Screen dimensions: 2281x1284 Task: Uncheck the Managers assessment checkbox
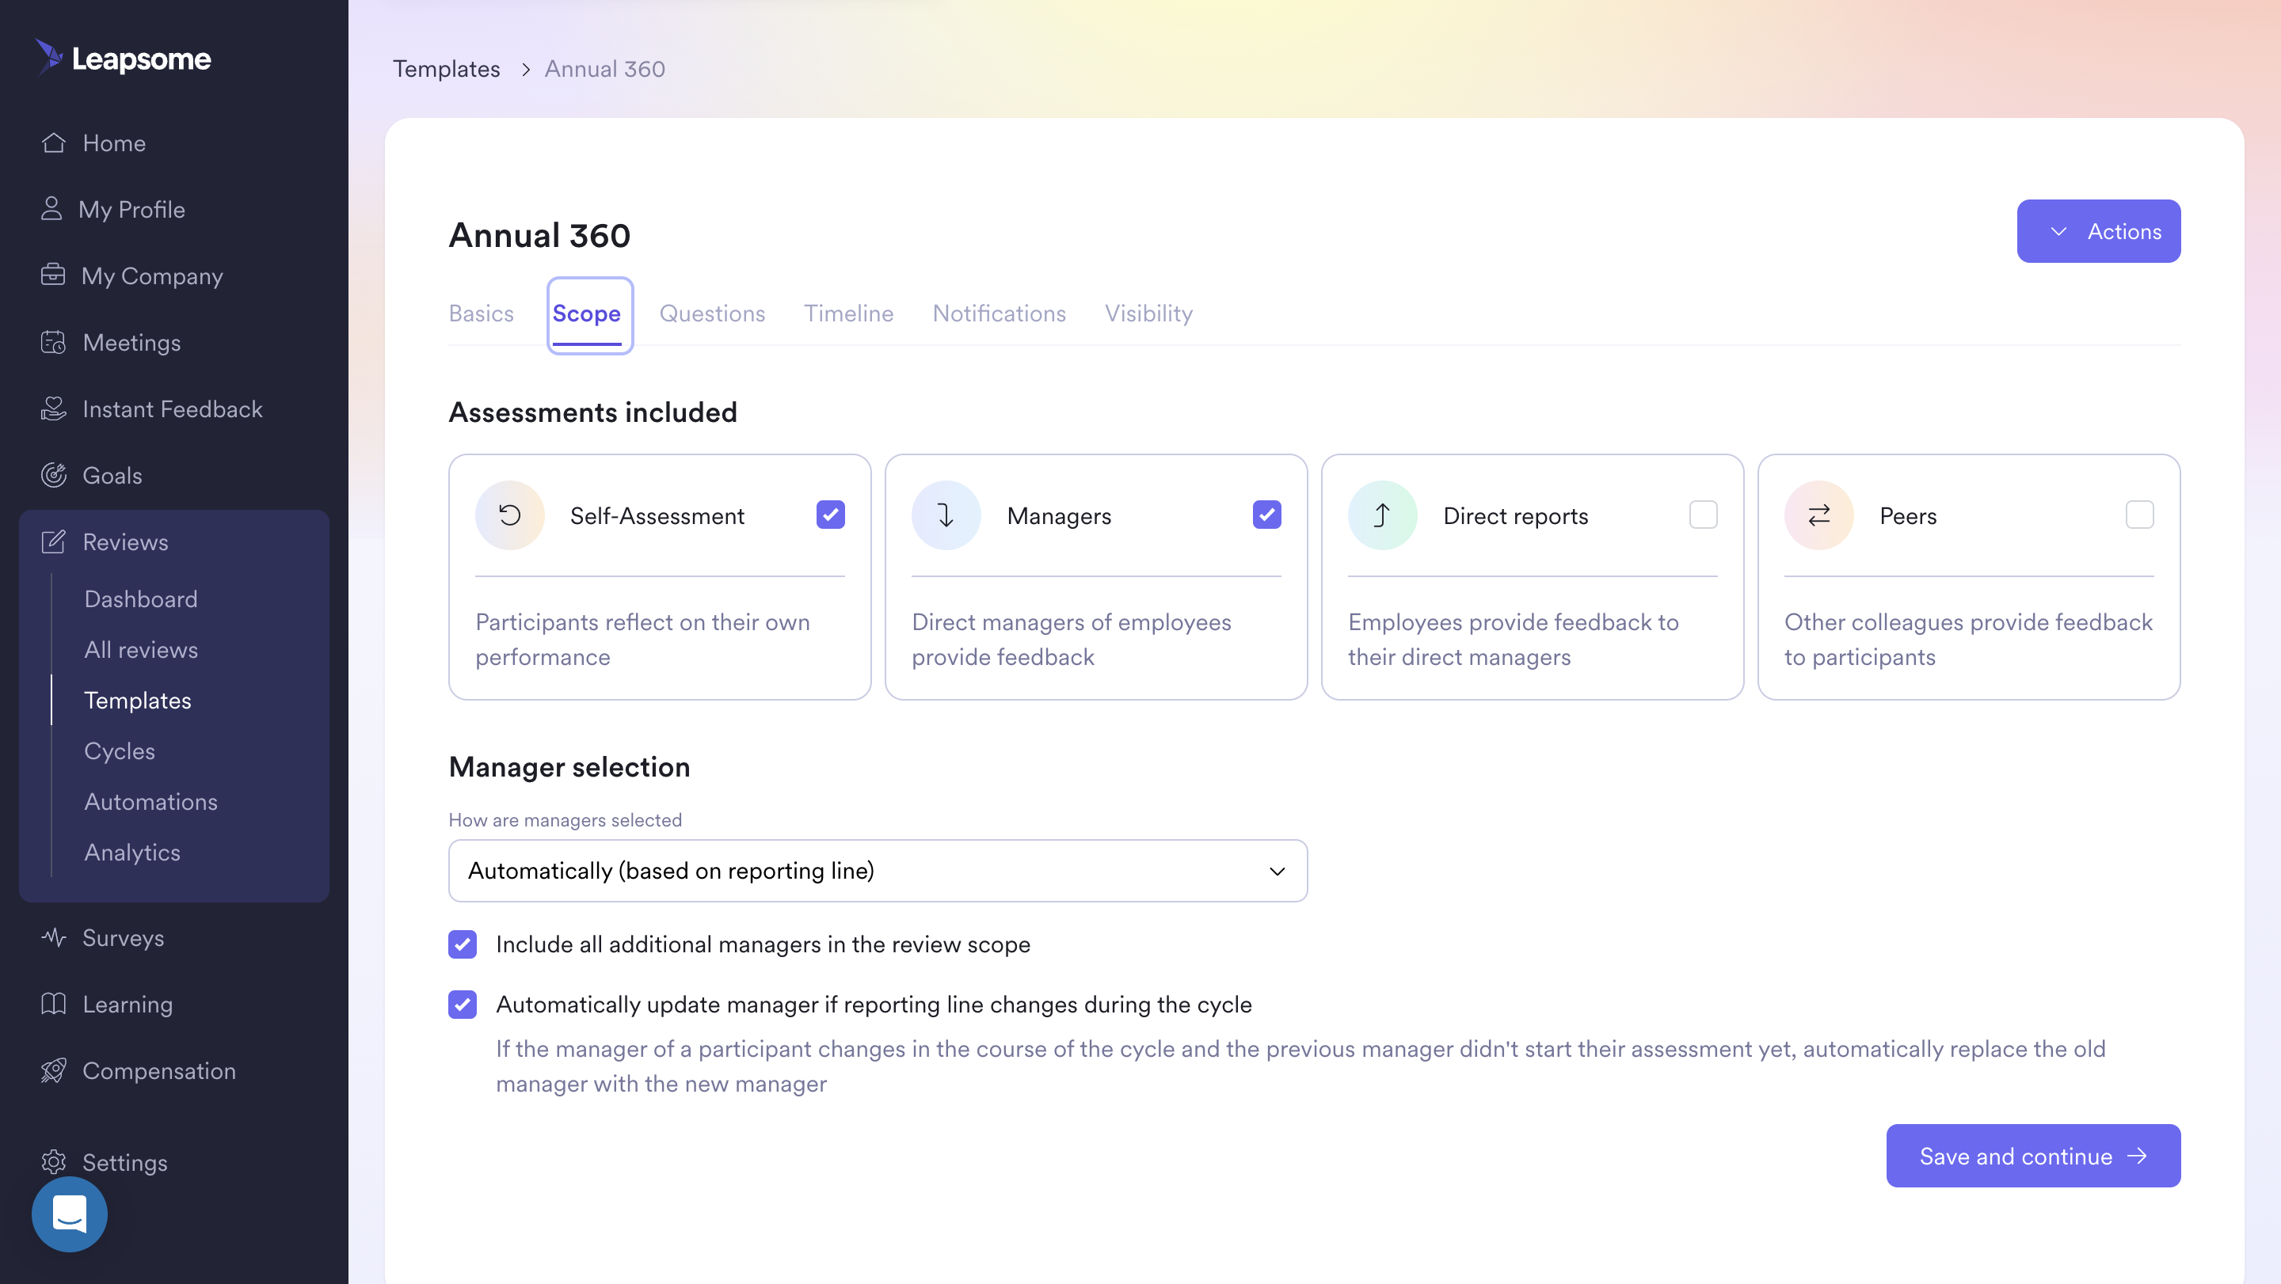[x=1267, y=515]
